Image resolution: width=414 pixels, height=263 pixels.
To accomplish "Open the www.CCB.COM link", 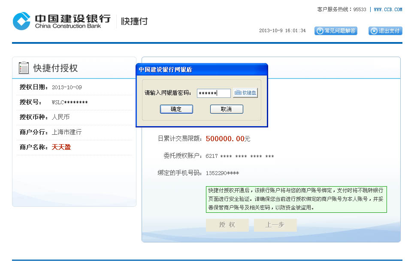I will tap(388, 9).
